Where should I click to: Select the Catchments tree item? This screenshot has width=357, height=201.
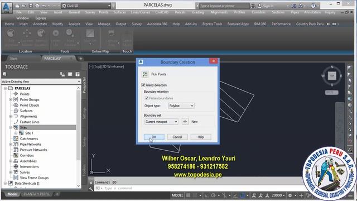29,138
